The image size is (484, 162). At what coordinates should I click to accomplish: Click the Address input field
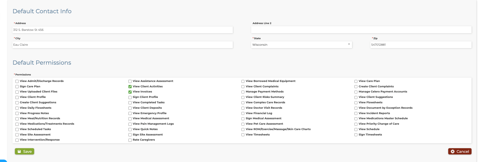click(122, 30)
